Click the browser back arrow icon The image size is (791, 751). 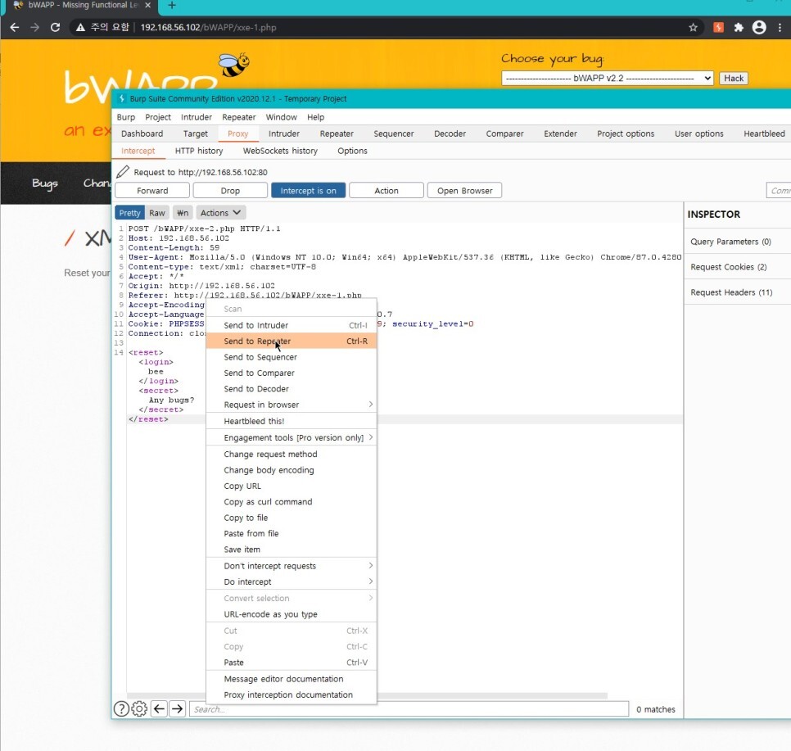[x=15, y=27]
